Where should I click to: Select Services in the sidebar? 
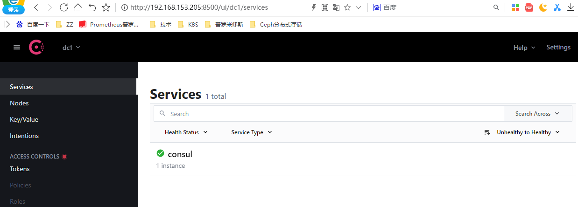(68, 87)
